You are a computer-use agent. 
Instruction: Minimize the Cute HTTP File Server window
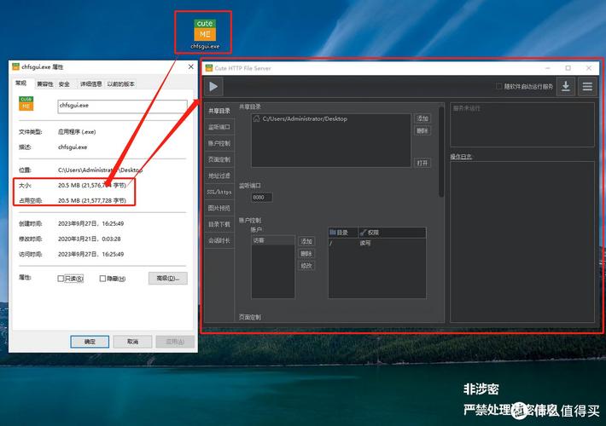point(548,68)
